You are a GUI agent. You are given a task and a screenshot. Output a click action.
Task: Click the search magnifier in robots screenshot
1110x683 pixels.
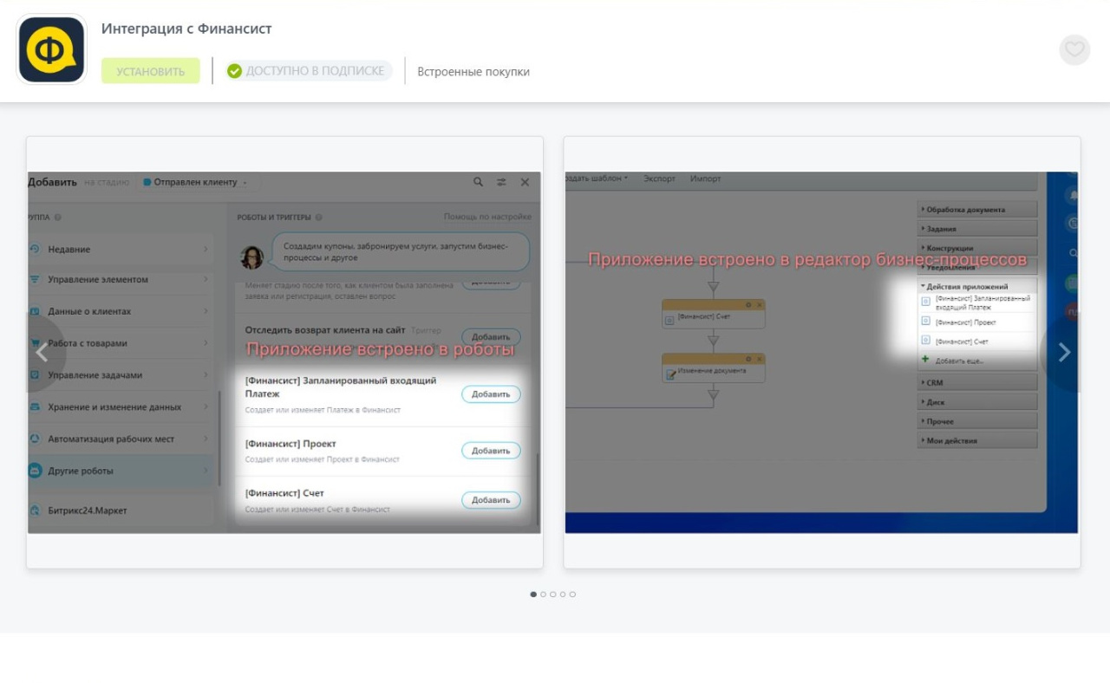click(x=478, y=182)
